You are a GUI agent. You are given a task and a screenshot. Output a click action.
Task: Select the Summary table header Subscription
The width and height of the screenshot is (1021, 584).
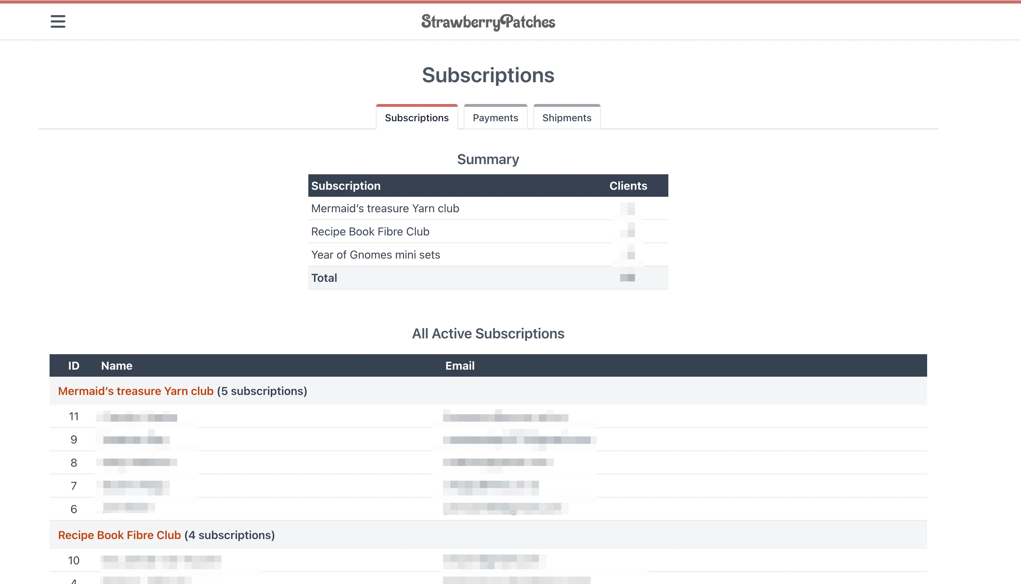(346, 185)
